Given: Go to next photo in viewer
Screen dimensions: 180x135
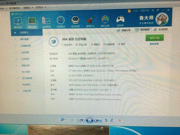Looking at the screenshot, I should [97, 120].
